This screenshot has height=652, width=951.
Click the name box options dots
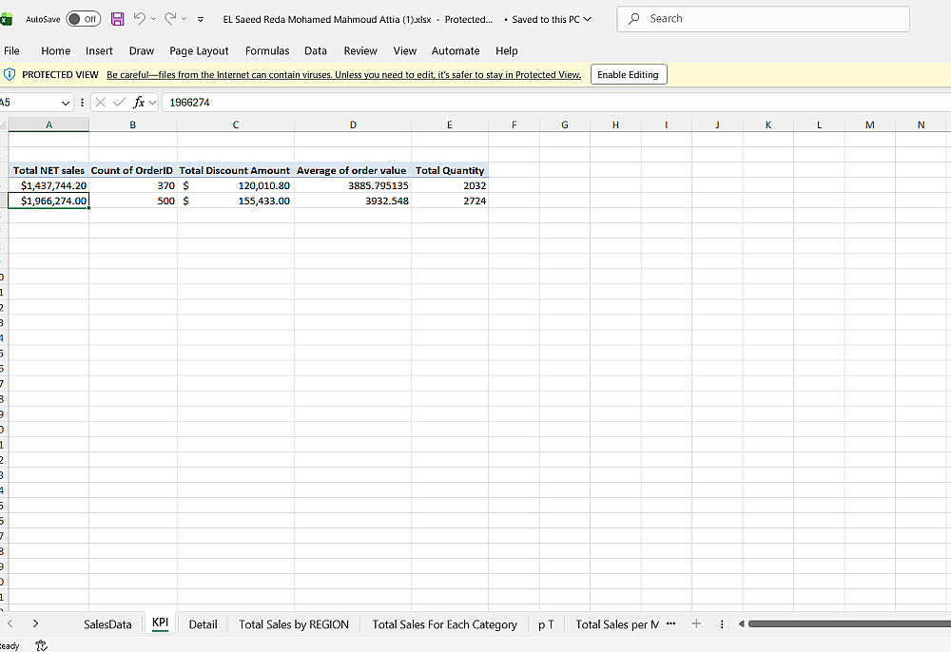pos(82,103)
